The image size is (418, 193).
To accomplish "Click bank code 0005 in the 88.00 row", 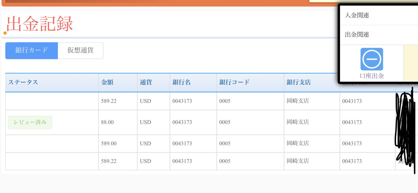I will [x=225, y=122].
